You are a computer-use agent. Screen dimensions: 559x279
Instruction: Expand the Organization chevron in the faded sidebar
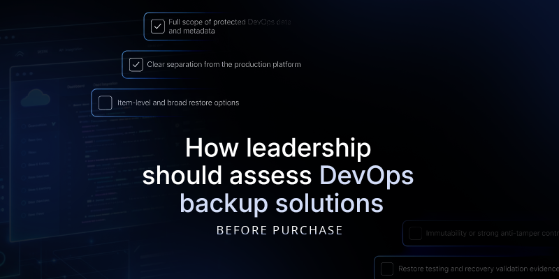[54, 124]
